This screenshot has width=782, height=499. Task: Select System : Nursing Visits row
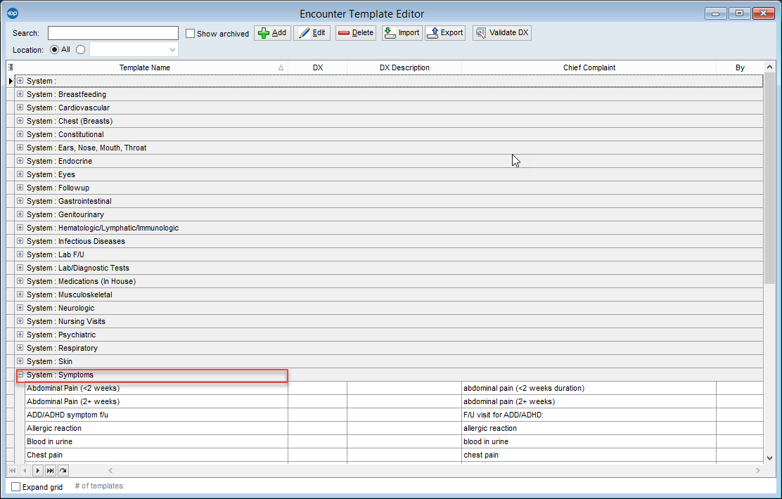(x=389, y=321)
